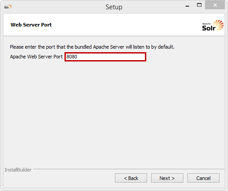Go to the next step with Next >

167,178
